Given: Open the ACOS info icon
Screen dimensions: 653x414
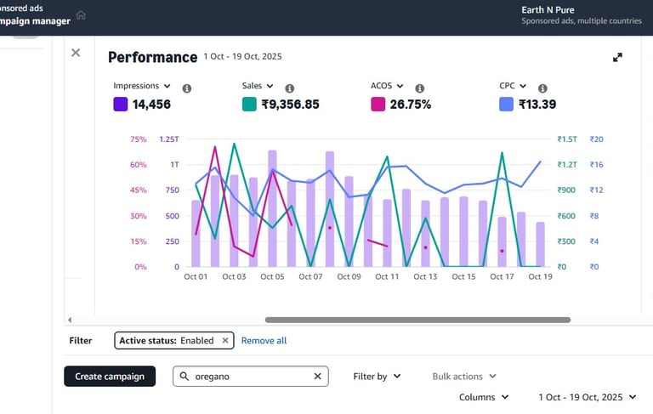Looking at the screenshot, I should [x=419, y=88].
